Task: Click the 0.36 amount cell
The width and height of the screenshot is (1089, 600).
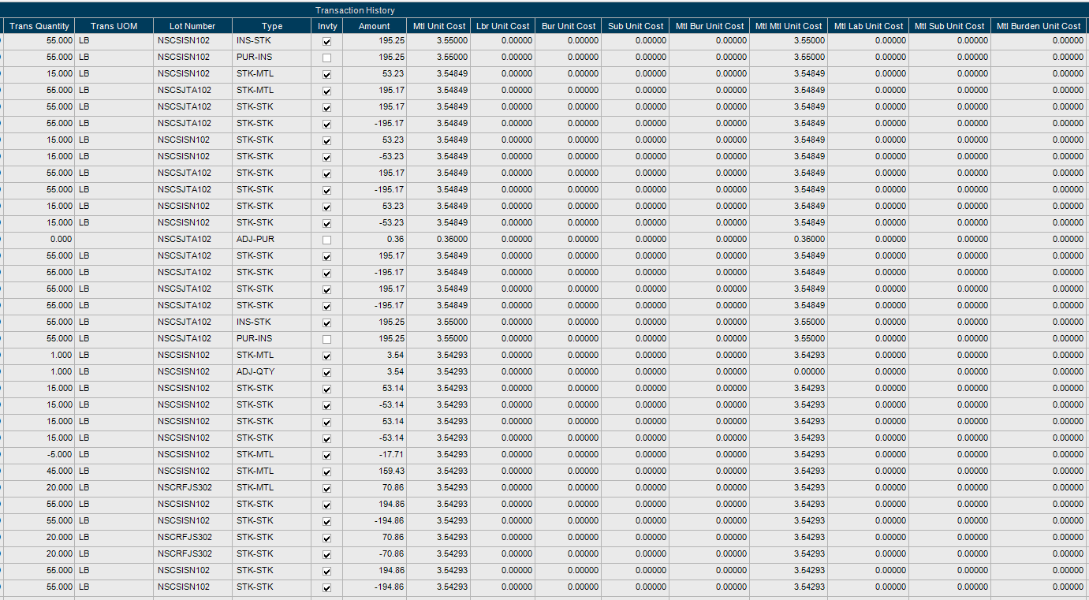Action: [x=375, y=240]
